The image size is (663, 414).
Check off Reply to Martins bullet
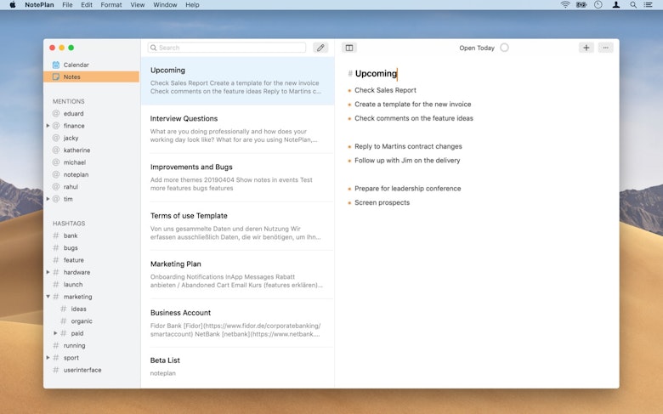(349, 147)
